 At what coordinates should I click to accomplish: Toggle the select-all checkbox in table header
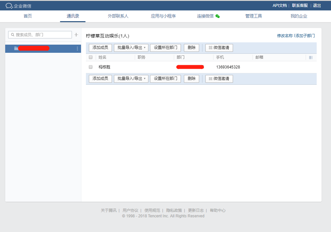91,57
